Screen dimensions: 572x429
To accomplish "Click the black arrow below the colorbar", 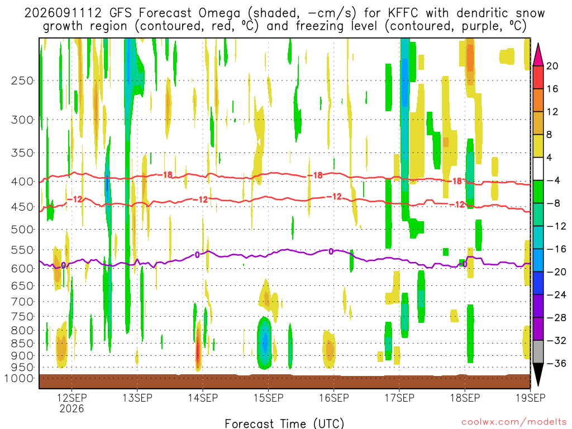I will 538,375.
